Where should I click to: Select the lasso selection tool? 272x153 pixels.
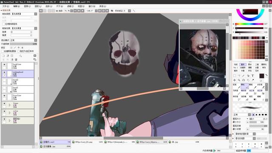pos(239,76)
